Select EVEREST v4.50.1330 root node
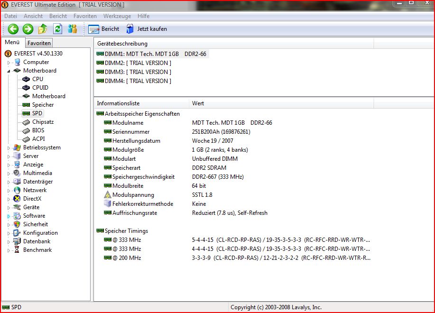Image resolution: width=435 pixels, height=313 pixels. click(38, 54)
